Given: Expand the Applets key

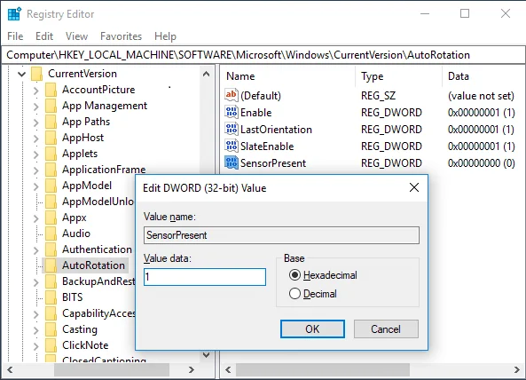Looking at the screenshot, I should 35,154.
